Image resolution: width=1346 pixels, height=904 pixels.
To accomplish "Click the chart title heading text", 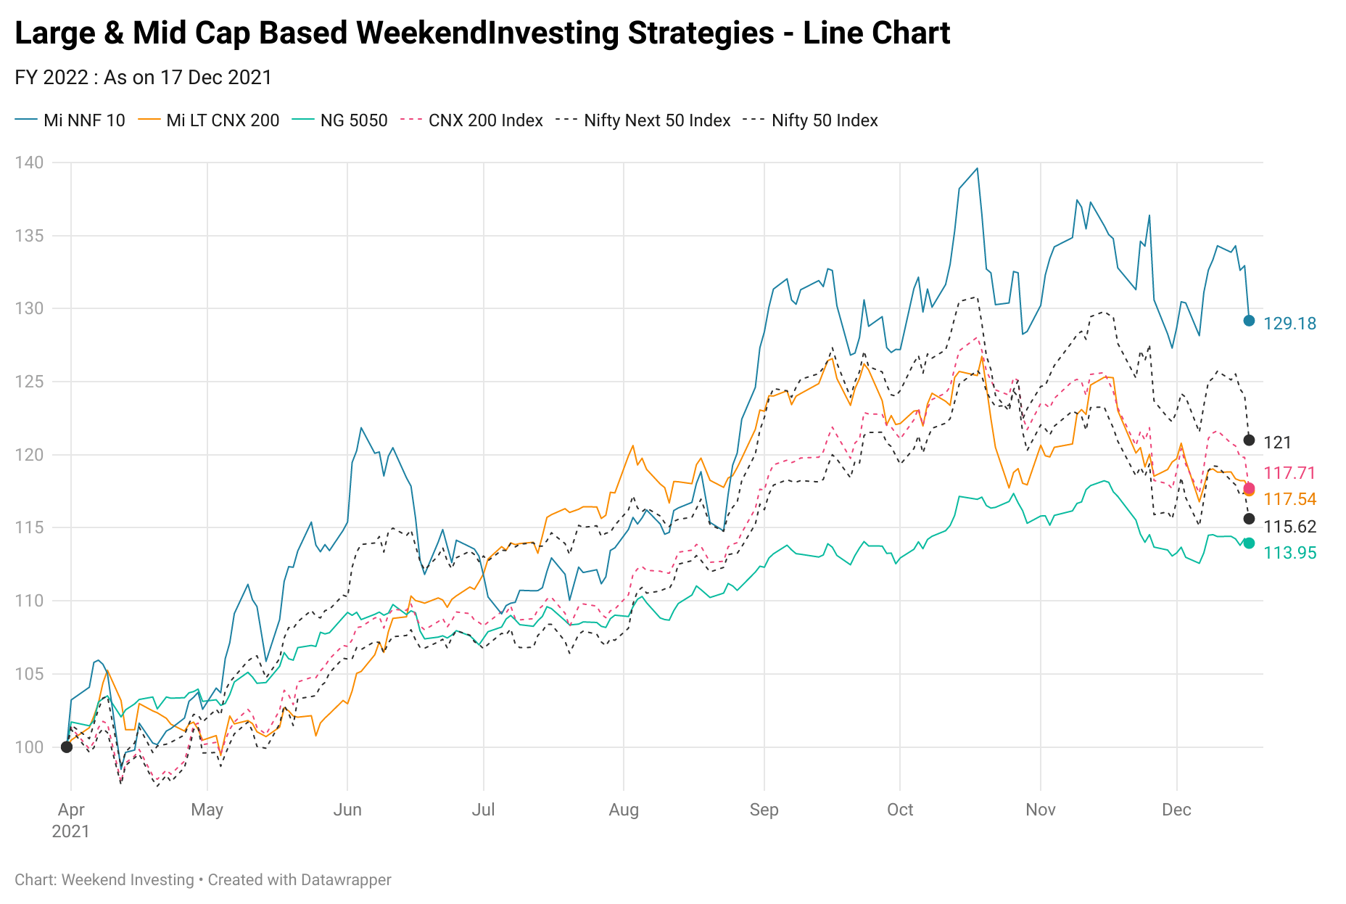I will (482, 33).
